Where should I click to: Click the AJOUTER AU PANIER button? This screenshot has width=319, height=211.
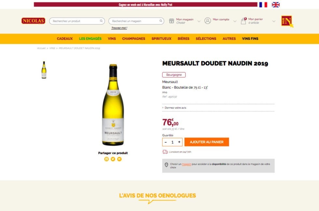click(x=207, y=142)
